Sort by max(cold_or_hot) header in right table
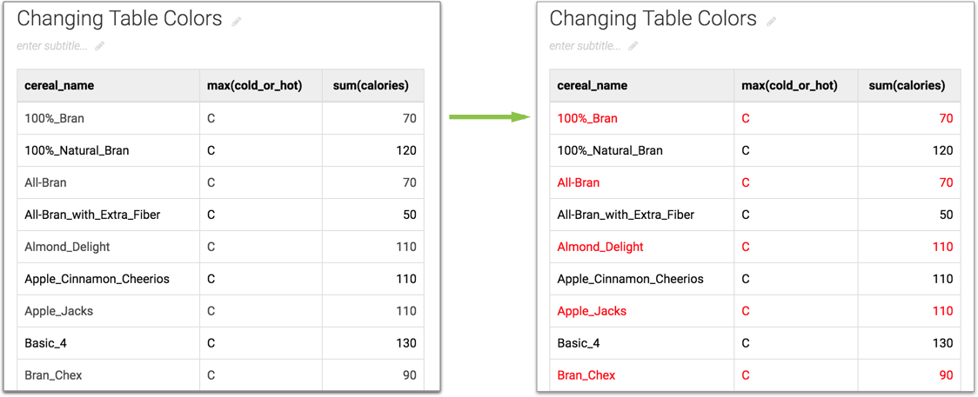The width and height of the screenshot is (978, 397). (x=789, y=86)
